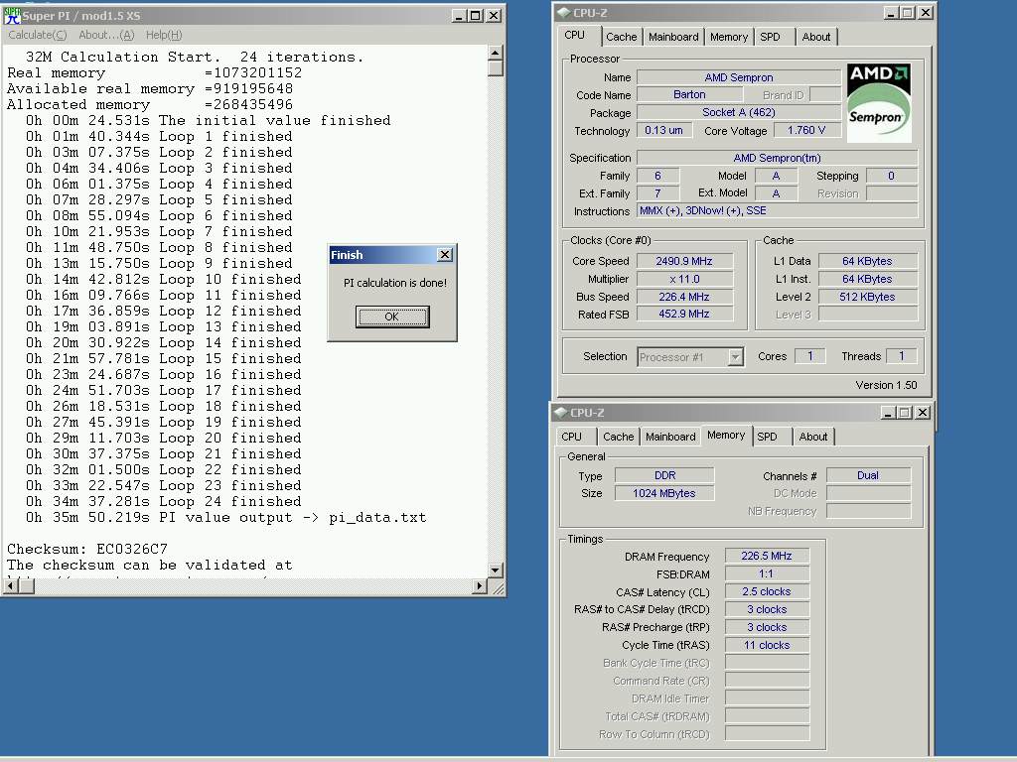
Task: Switch to About tab in top CPU-Z window
Action: 816,37
